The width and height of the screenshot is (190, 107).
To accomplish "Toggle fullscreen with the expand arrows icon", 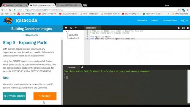I will coord(183,28).
